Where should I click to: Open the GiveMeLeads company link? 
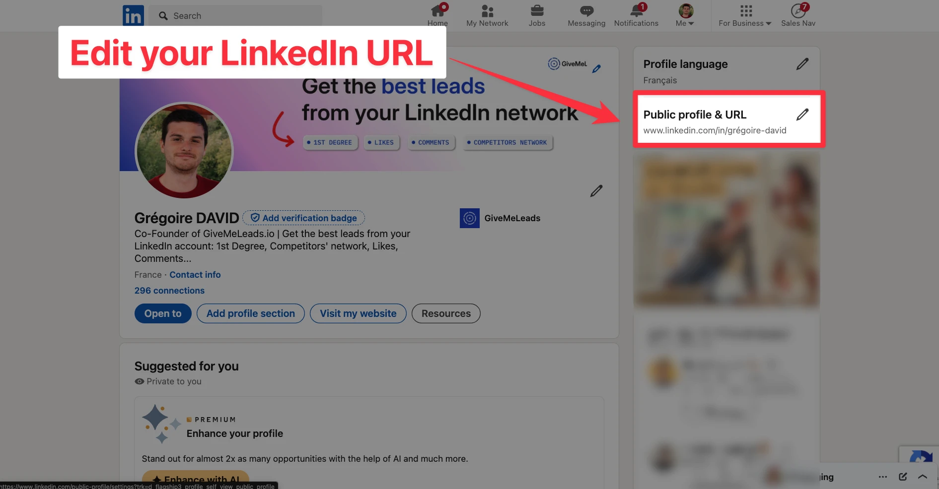coord(500,218)
